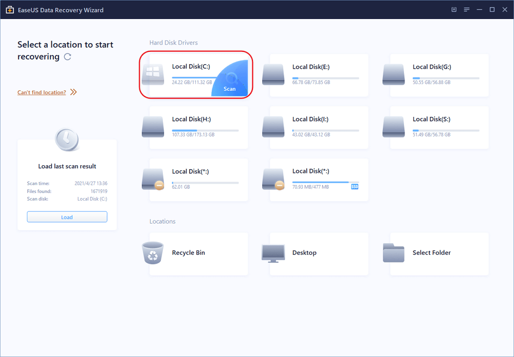Select the Local Disk(H:) card label
This screenshot has width=514, height=357.
191,119
